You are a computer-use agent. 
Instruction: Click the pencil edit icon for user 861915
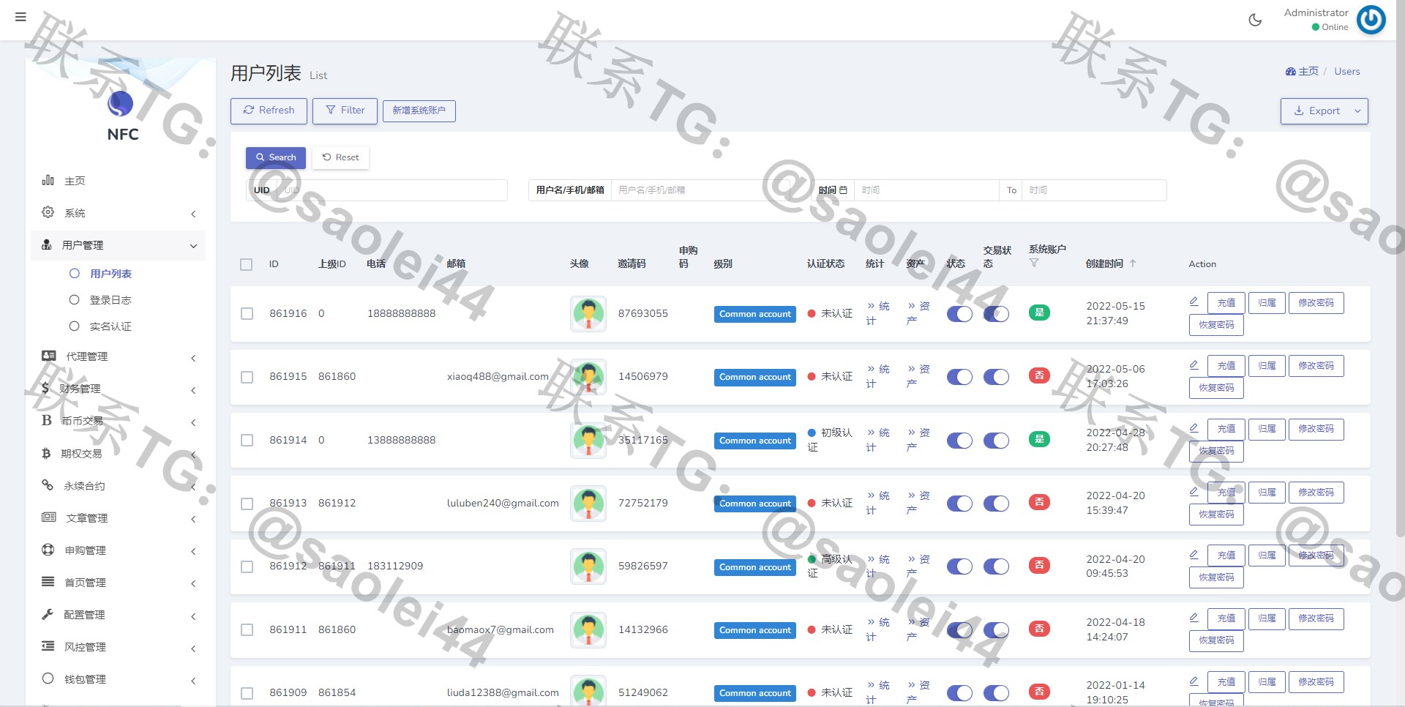point(1194,364)
